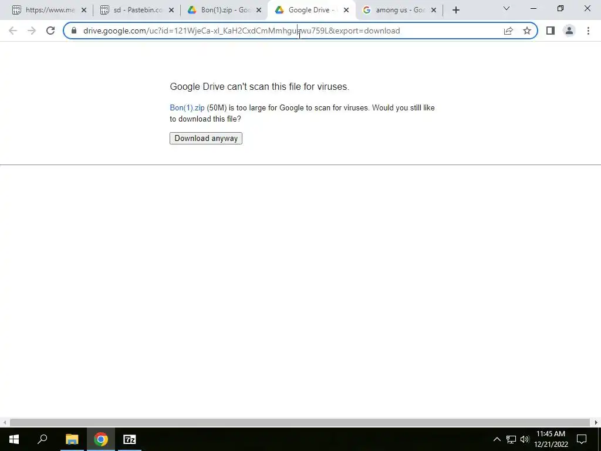This screenshot has width=601, height=451.
Task: Open the tab search dropdown chevron
Action: (x=507, y=8)
